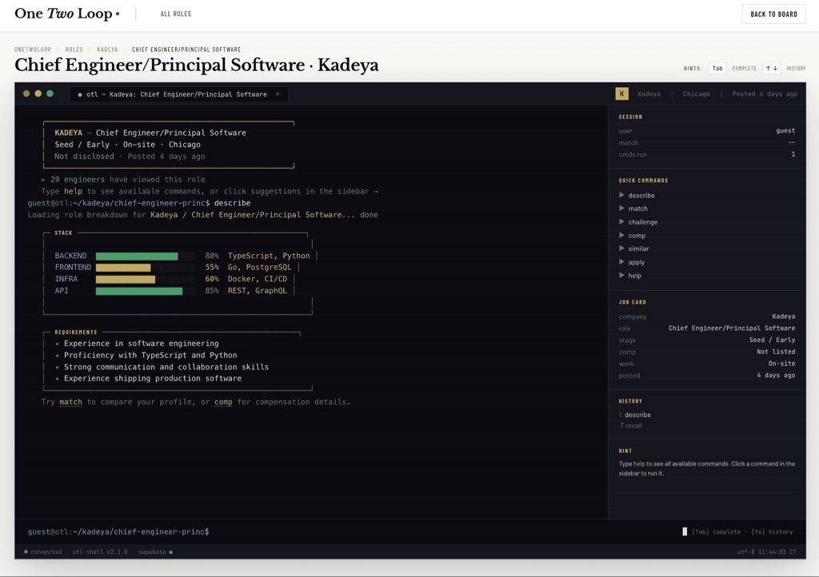Click Chicago in the terminal header
Screen dimensions: 819x577
[697, 94]
